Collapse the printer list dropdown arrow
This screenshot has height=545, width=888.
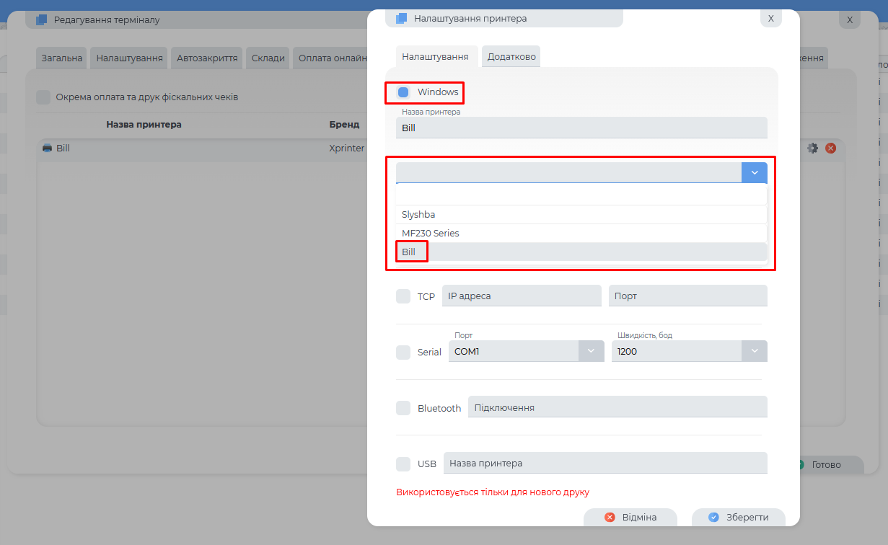[x=754, y=173]
